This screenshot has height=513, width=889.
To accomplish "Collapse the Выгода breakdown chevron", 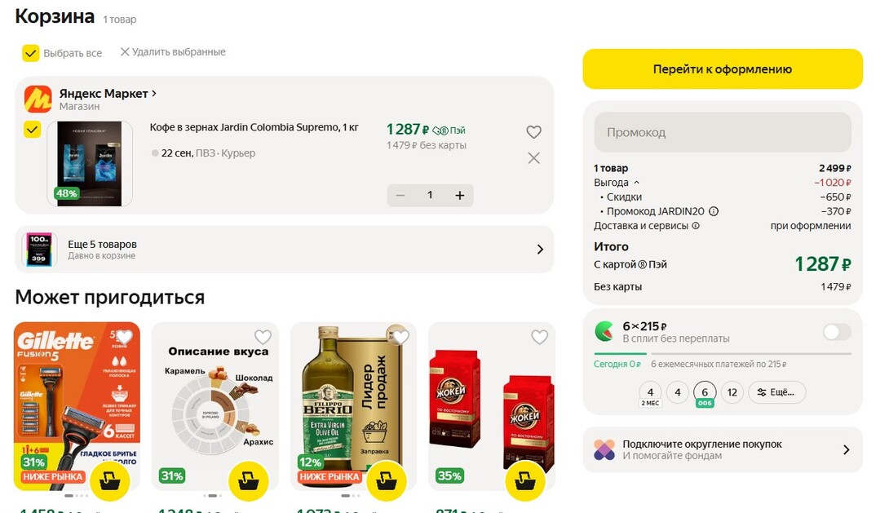I will (636, 183).
